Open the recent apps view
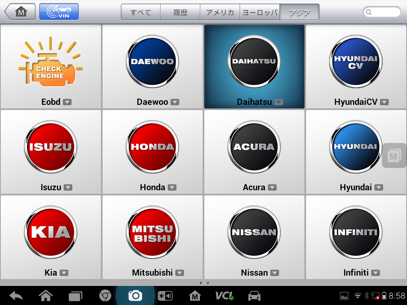The width and height of the screenshot is (407, 305). click(75, 296)
